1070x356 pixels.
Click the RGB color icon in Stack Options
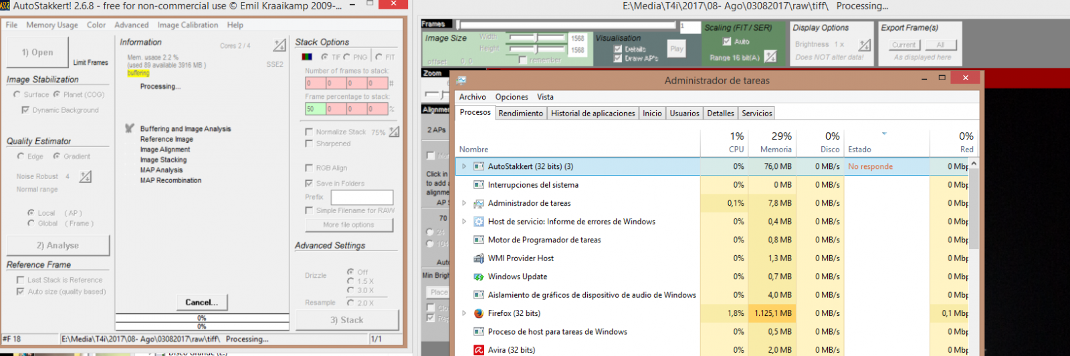(x=307, y=57)
